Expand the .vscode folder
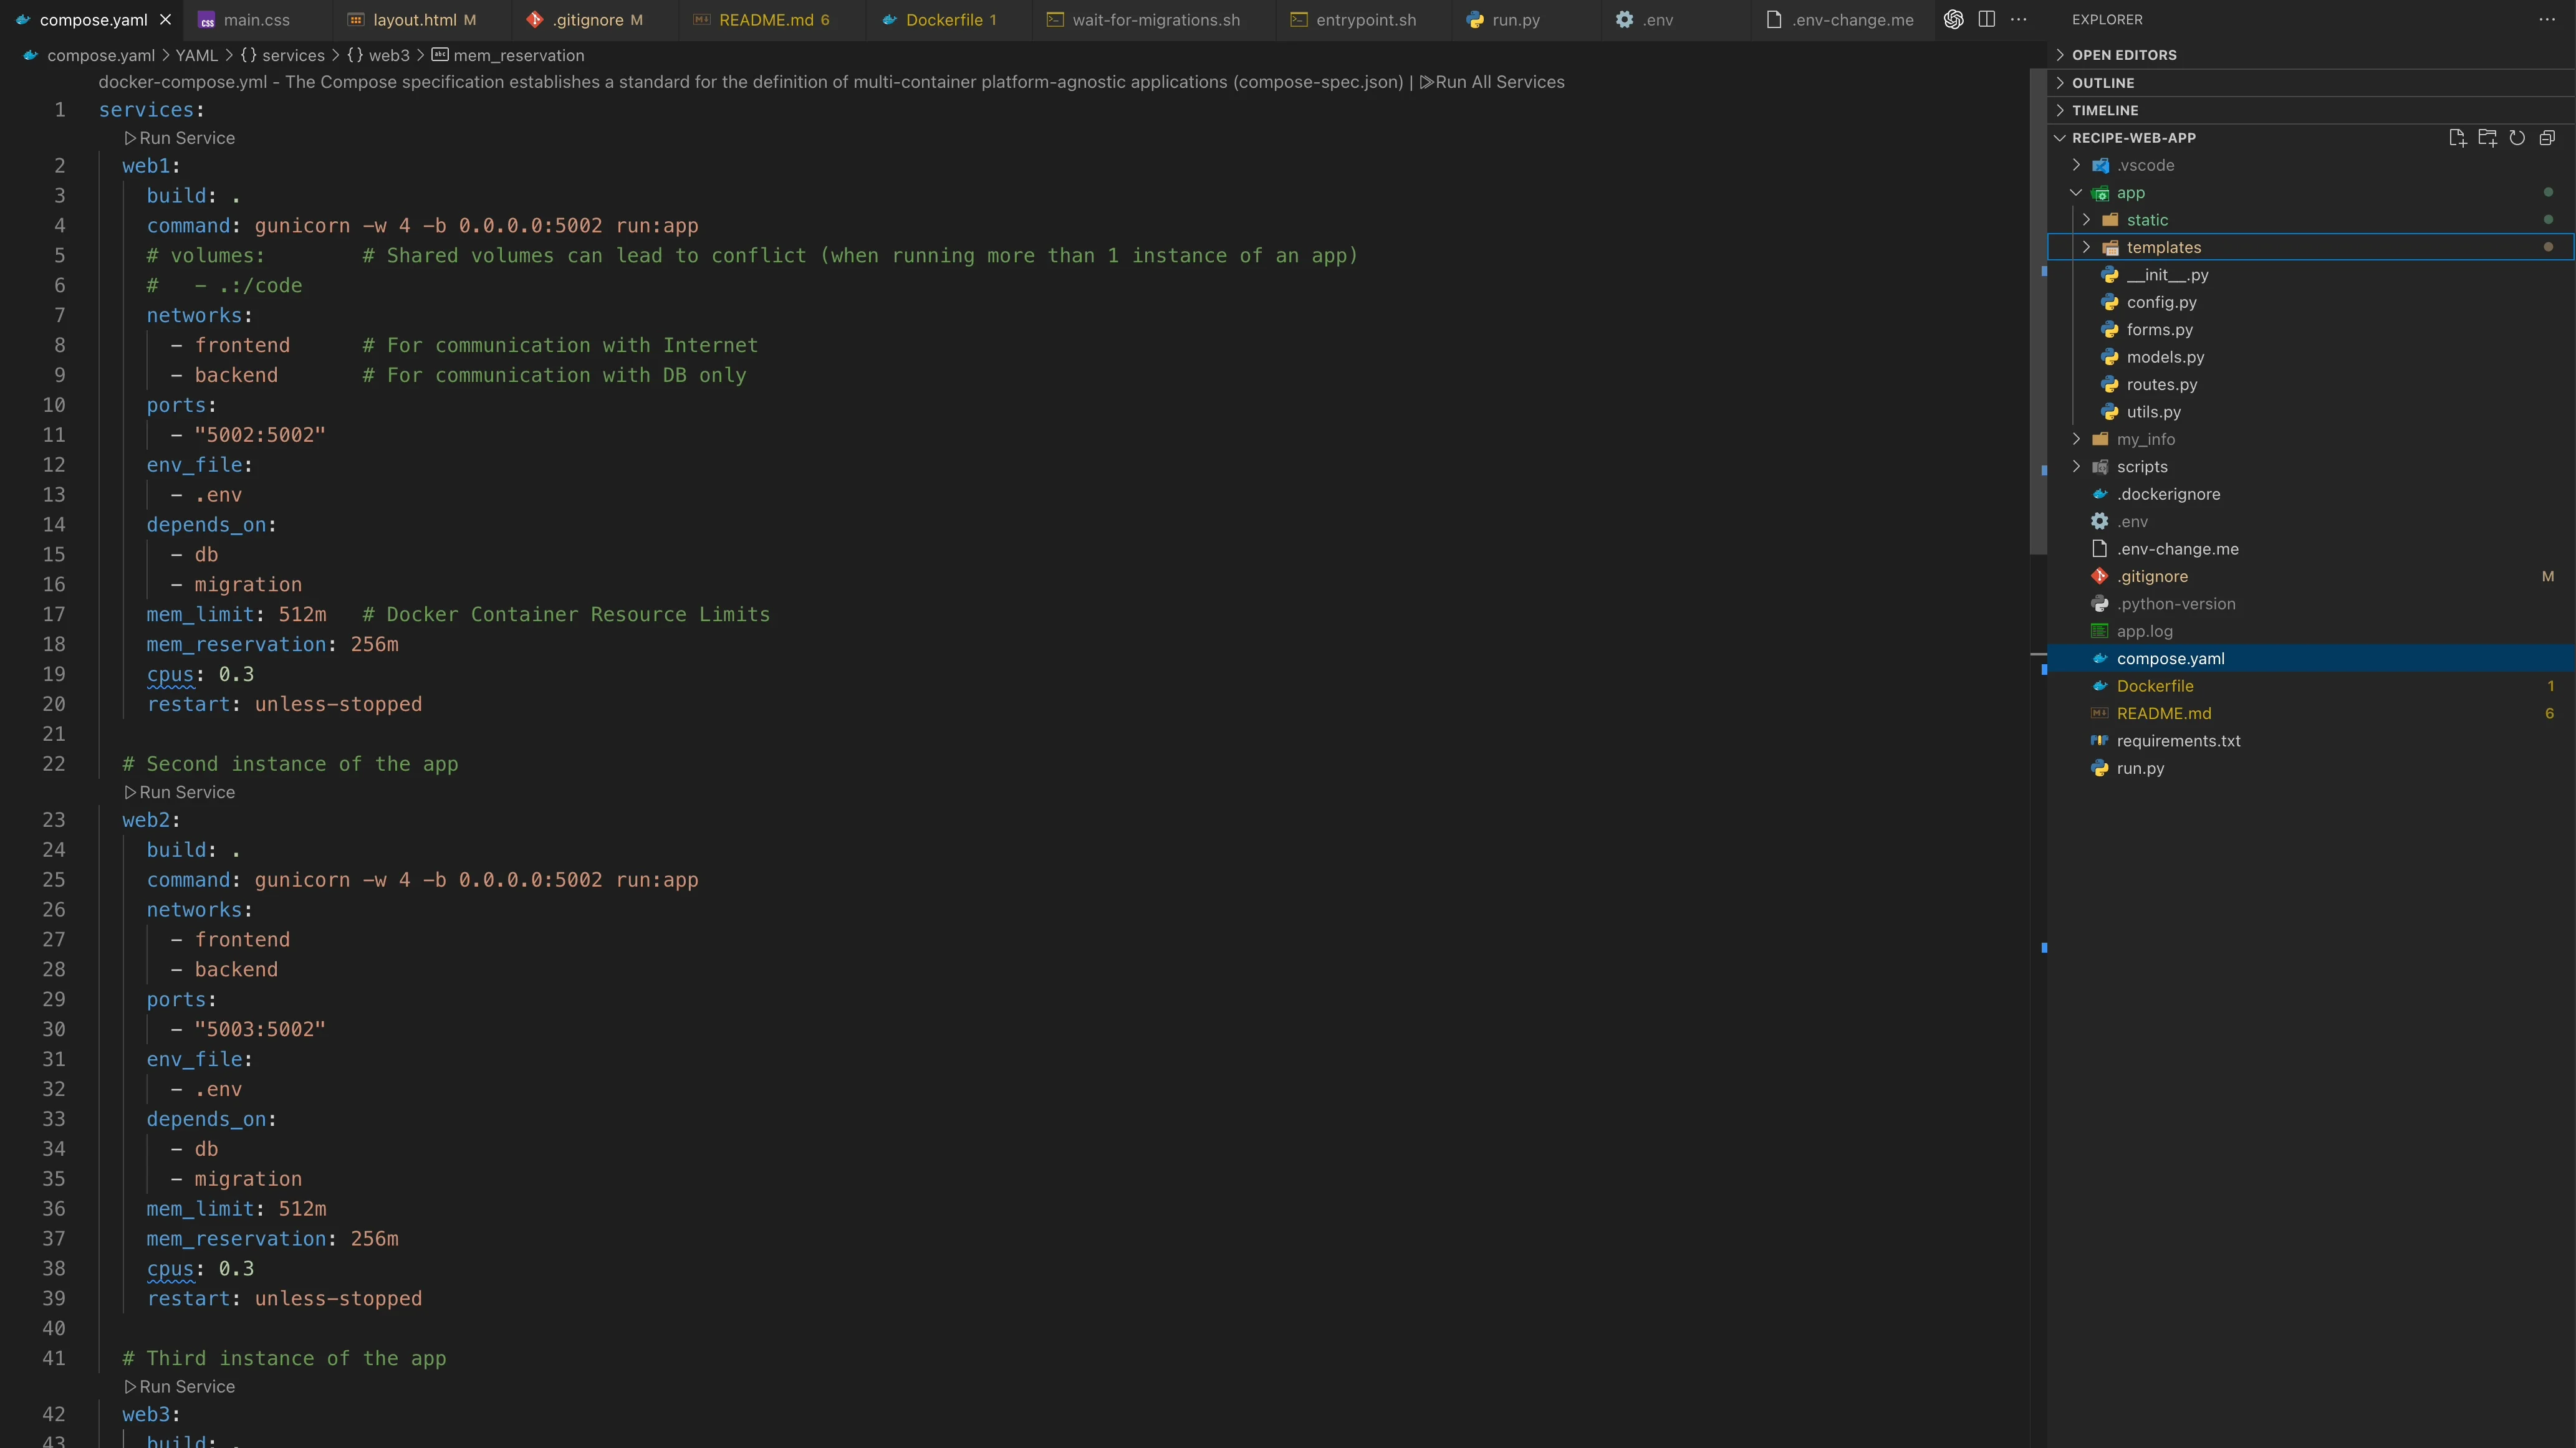Screen dimensions: 2576x1448 (2078, 165)
